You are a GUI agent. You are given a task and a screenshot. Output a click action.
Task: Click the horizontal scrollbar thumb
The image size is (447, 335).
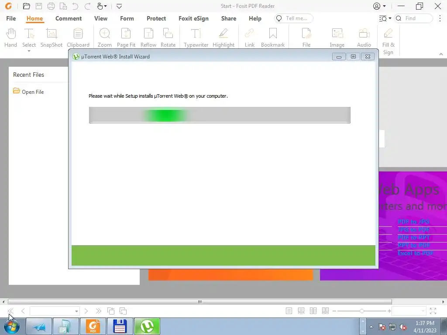tap(200, 302)
